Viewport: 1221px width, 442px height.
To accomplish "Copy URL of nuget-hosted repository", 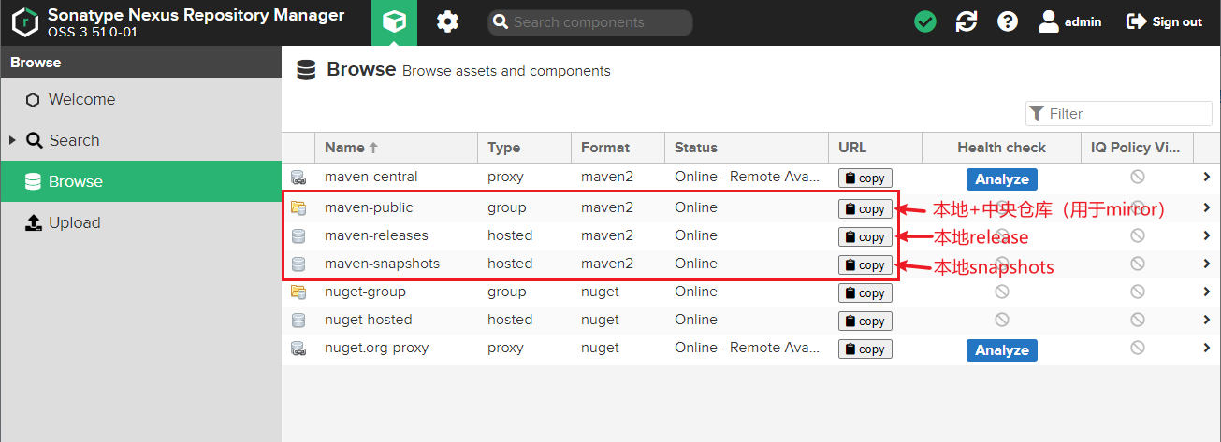I will point(865,321).
